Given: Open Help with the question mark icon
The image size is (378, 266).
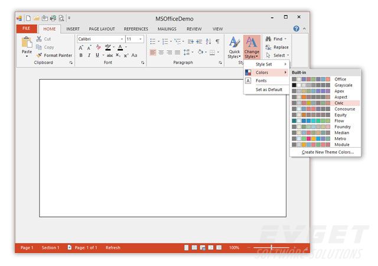Looking at the screenshot, I should 296,29.
